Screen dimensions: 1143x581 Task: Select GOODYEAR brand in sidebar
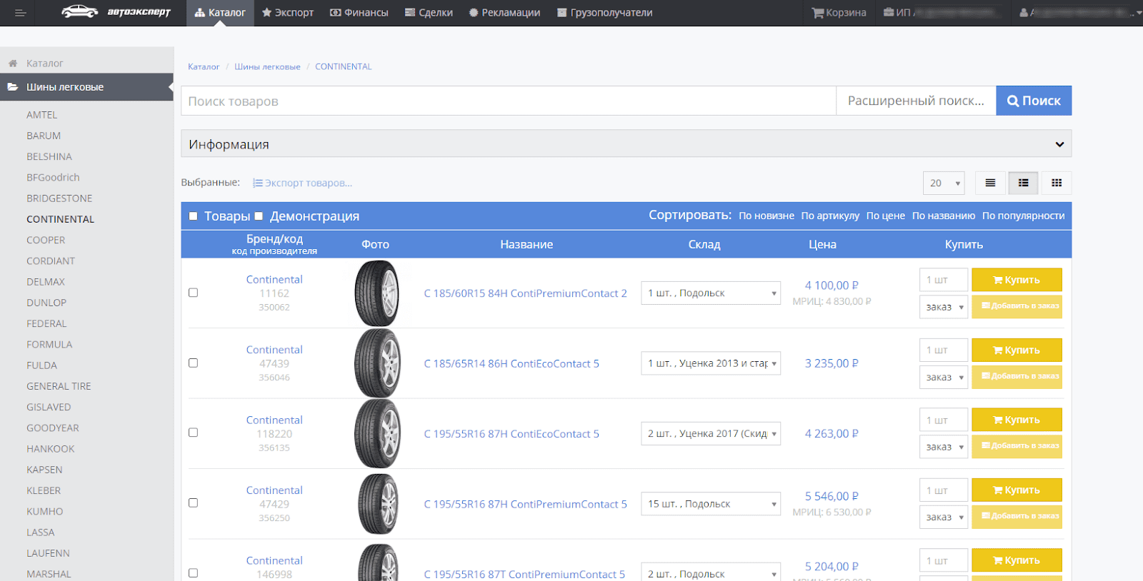coord(53,428)
